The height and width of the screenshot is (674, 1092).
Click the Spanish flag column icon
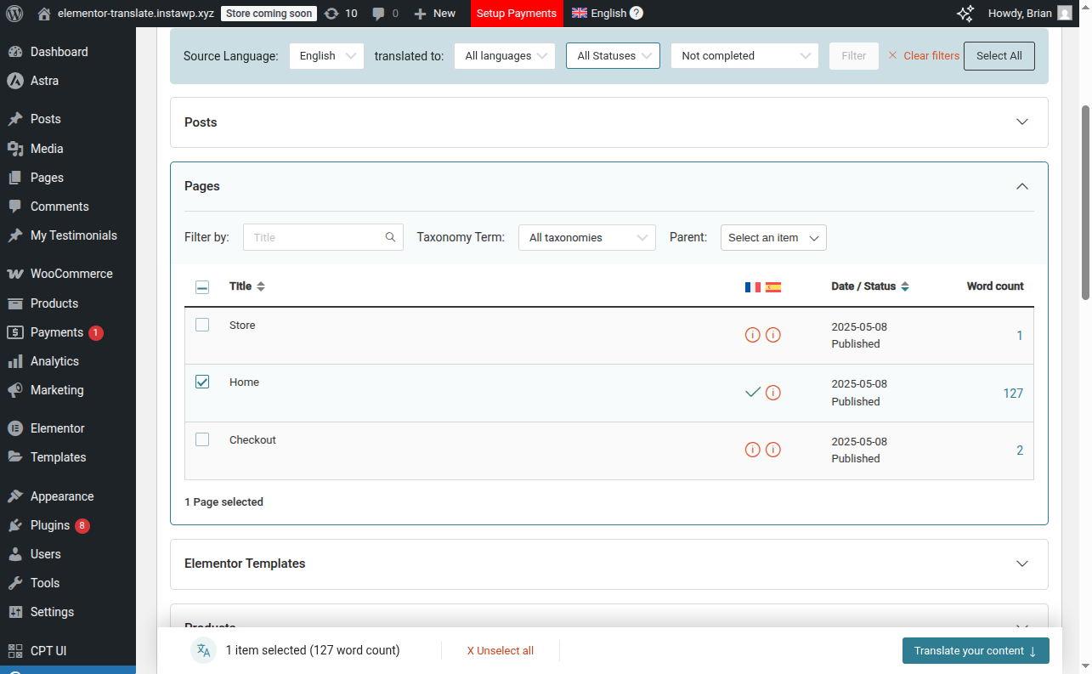click(773, 287)
